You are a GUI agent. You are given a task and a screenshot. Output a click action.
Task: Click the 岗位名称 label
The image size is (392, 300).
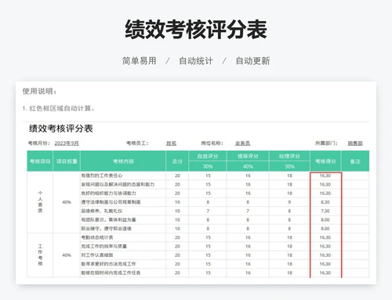click(x=212, y=143)
